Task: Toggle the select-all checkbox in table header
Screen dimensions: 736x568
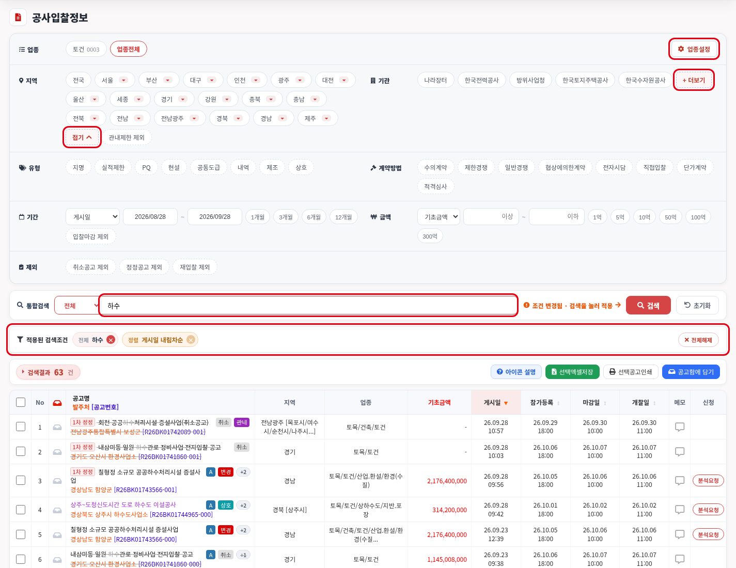Action: click(x=21, y=402)
